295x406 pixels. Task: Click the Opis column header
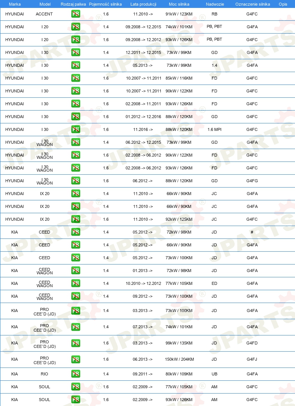[283, 4]
